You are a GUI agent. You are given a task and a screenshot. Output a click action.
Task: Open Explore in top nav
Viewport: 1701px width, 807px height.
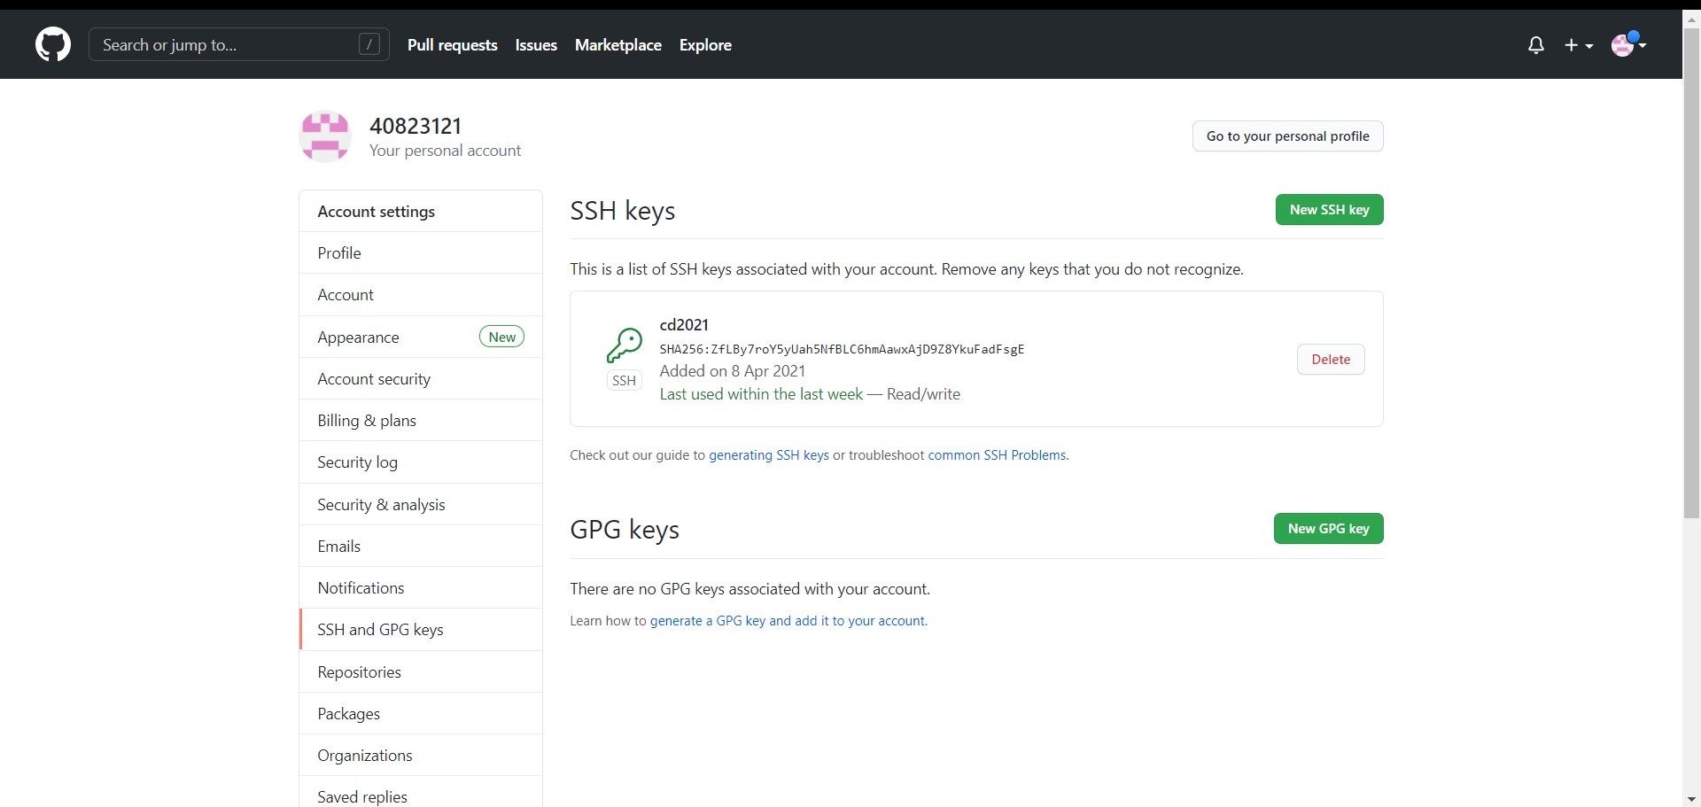(705, 45)
